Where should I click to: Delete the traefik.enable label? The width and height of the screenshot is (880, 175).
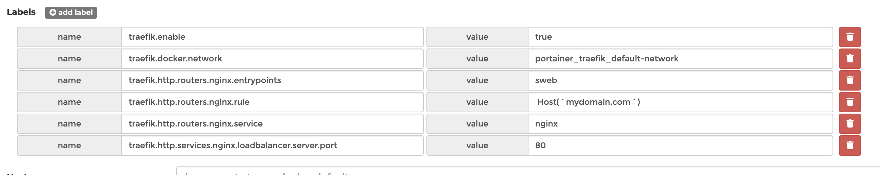click(849, 37)
